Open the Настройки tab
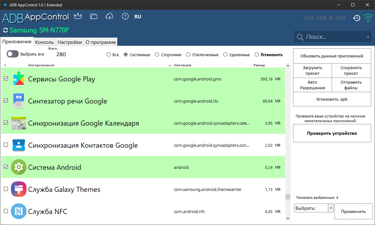The width and height of the screenshot is (375, 225). (x=70, y=42)
